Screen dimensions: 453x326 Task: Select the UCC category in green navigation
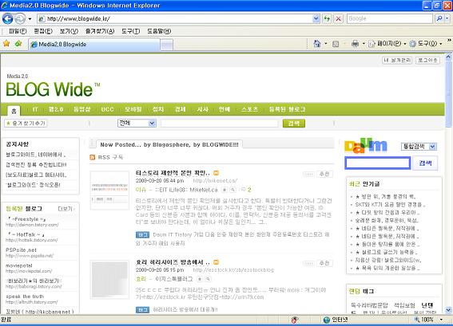(x=107, y=109)
